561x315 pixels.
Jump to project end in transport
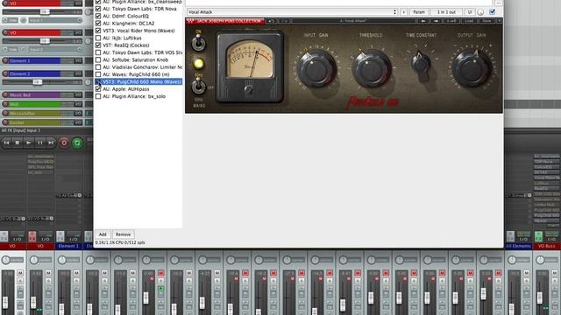pos(51,143)
